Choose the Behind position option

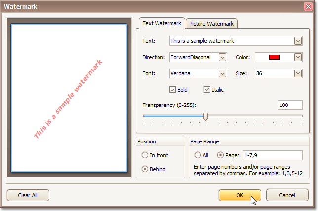145,169
